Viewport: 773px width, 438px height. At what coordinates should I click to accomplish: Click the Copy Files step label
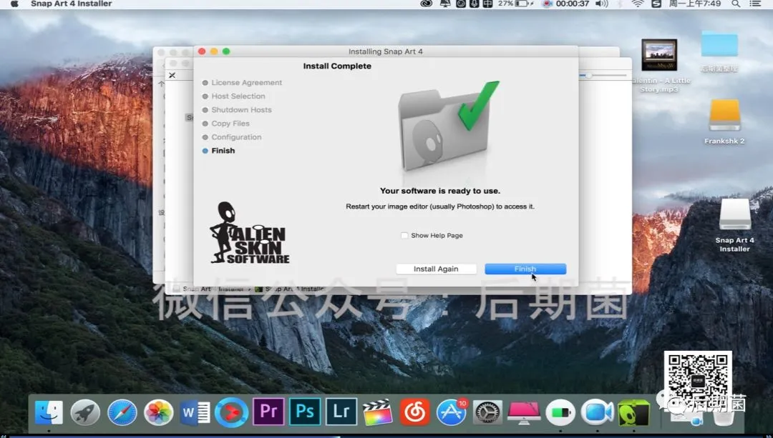230,124
